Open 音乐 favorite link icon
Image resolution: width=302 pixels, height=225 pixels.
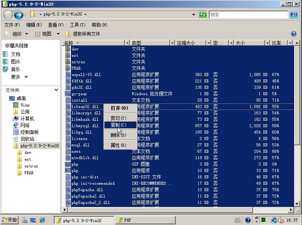click(x=5, y=69)
